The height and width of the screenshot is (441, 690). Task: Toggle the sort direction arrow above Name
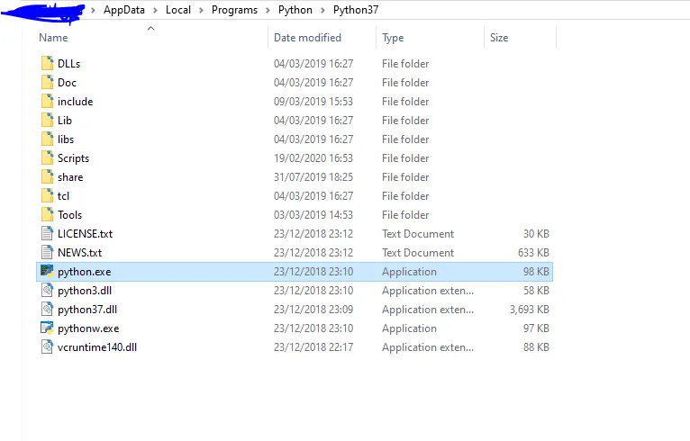point(151,29)
